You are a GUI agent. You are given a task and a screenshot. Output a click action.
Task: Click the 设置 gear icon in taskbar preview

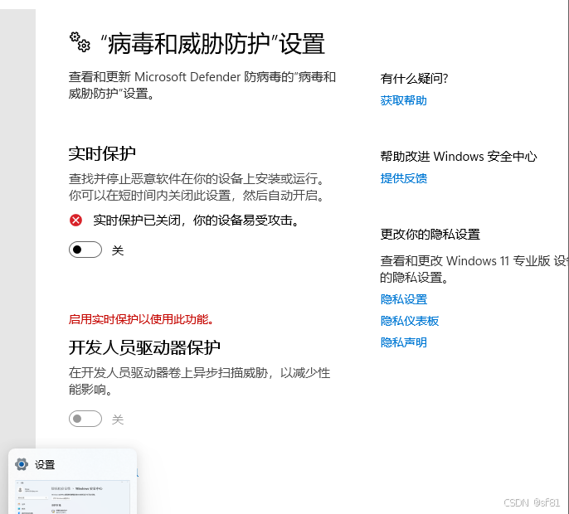pyautogui.click(x=22, y=464)
